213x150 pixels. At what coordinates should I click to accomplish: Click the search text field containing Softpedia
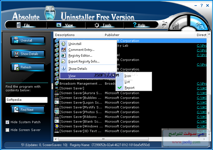tap(27, 100)
